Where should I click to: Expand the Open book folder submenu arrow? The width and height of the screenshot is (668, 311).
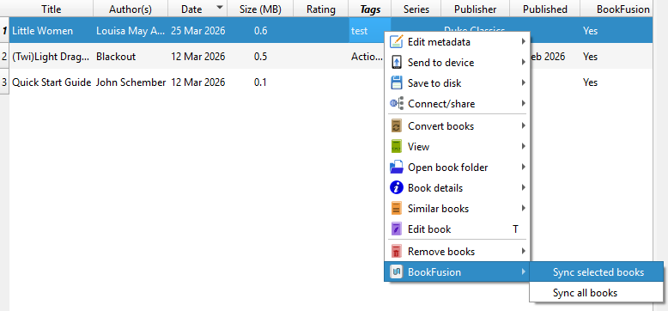(523, 167)
